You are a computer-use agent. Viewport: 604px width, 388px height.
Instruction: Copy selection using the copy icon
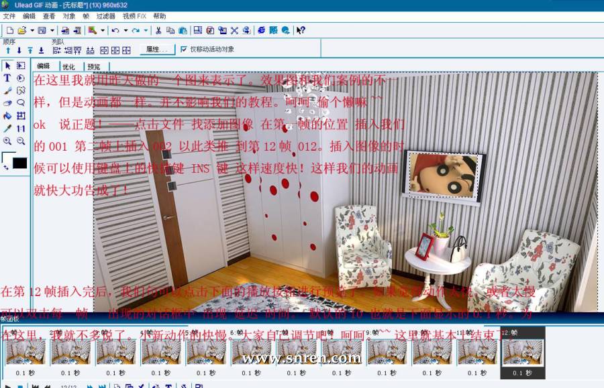pyautogui.click(x=170, y=30)
